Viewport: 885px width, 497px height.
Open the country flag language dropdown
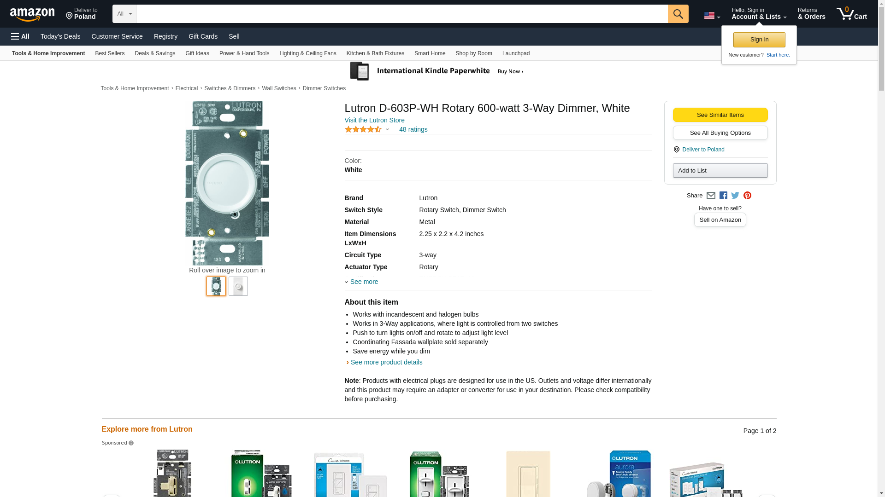[712, 16]
